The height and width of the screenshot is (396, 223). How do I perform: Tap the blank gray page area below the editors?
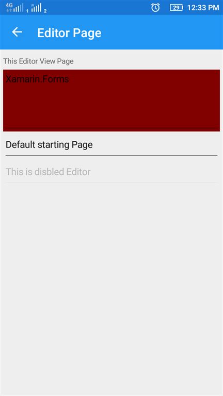tap(111, 288)
